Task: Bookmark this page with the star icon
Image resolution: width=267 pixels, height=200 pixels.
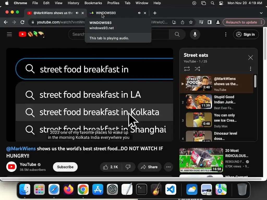Action: click(x=191, y=22)
